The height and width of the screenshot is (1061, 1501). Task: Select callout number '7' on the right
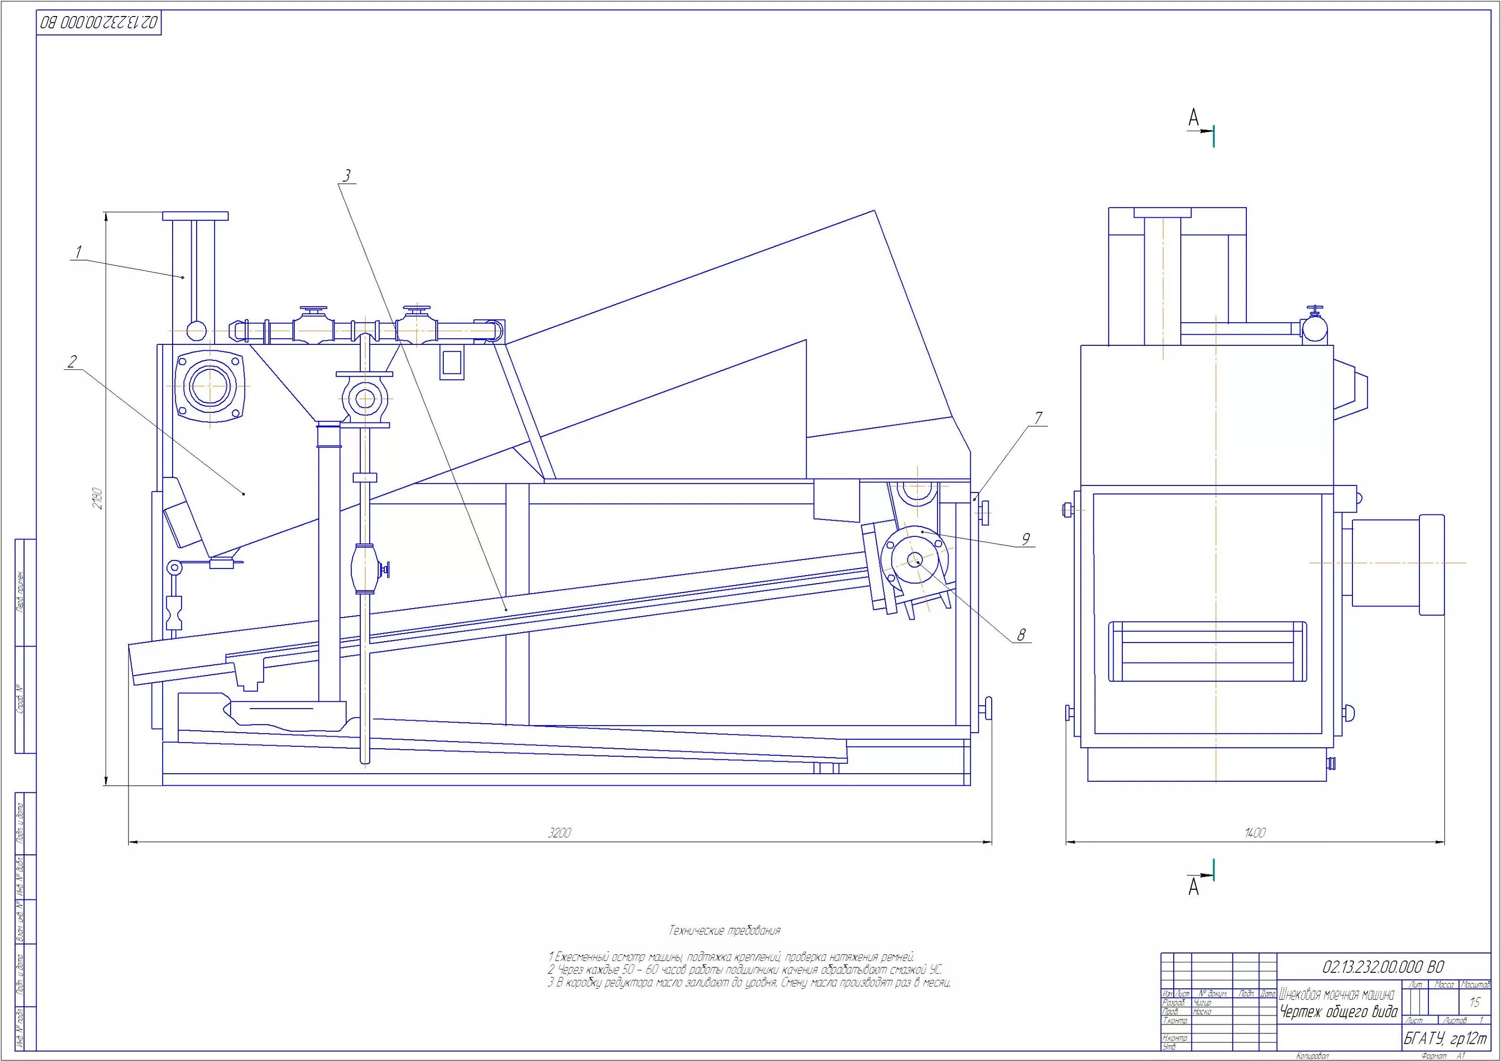[x=1039, y=417]
